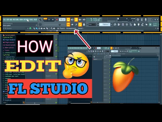Click the Arrangement breadcrumb label
The image size is (162, 122).
click(71, 28)
